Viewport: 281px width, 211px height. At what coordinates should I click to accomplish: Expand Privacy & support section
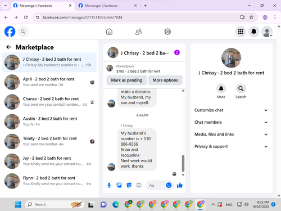coord(231,146)
